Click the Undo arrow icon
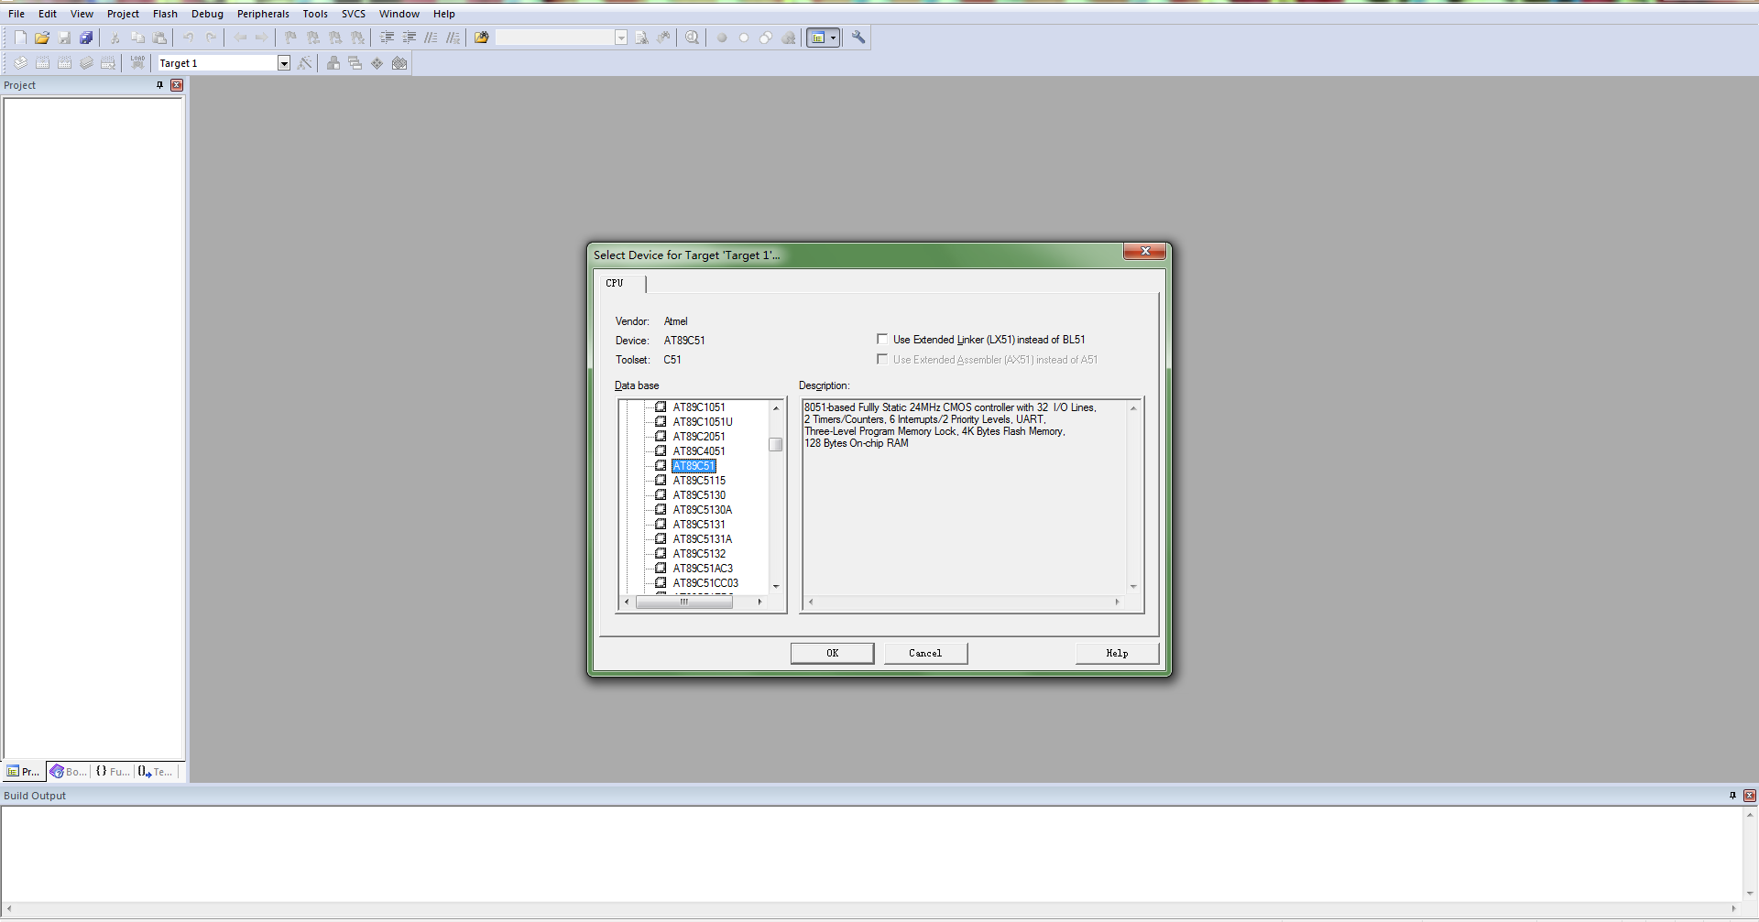This screenshot has width=1759, height=922. [189, 38]
